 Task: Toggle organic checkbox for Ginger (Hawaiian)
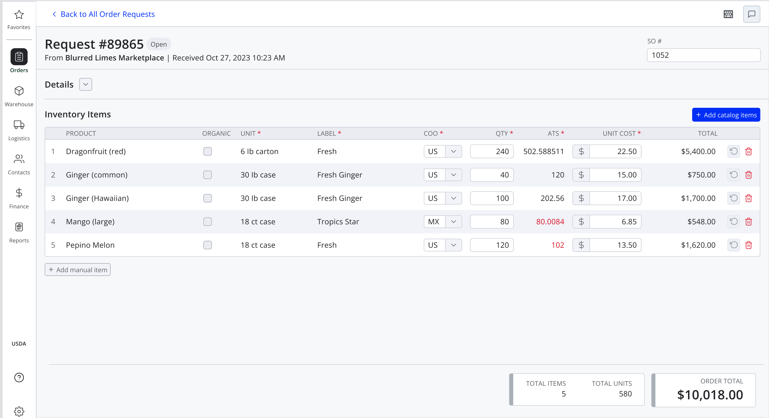(208, 198)
